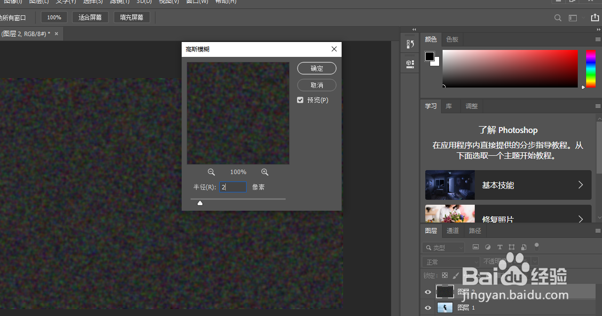Filter layers by smart object icon
The image size is (602, 316).
[523, 247]
